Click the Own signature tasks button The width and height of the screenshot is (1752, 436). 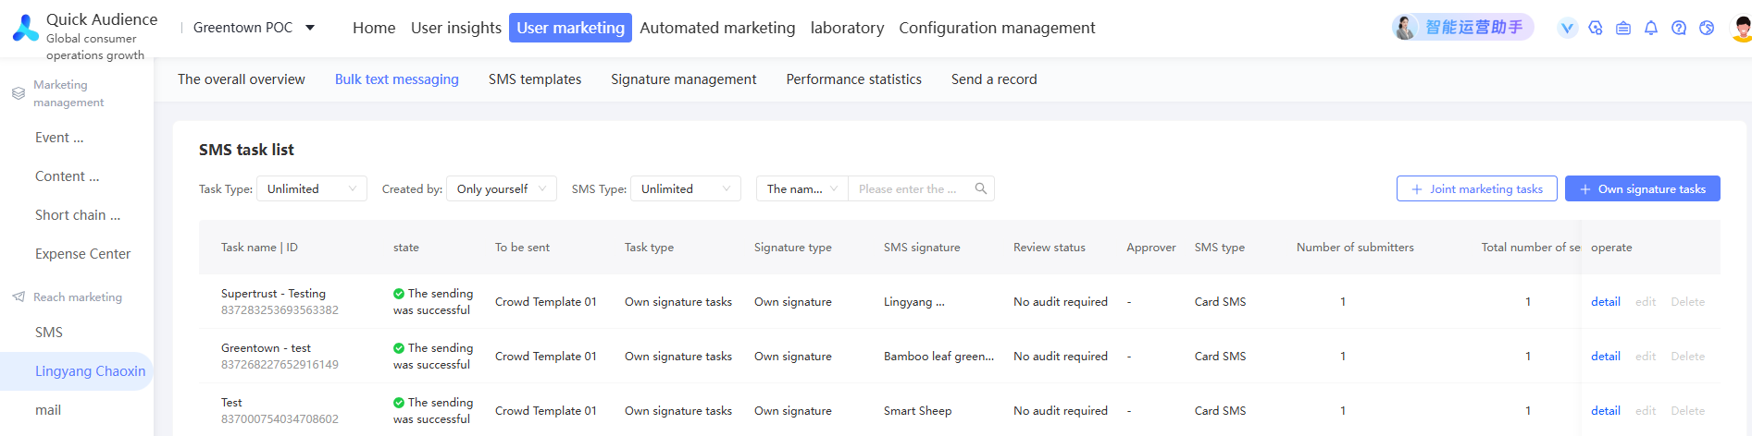[1642, 188]
